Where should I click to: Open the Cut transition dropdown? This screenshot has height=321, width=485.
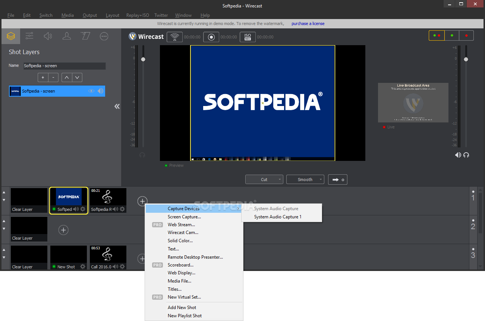pos(264,180)
